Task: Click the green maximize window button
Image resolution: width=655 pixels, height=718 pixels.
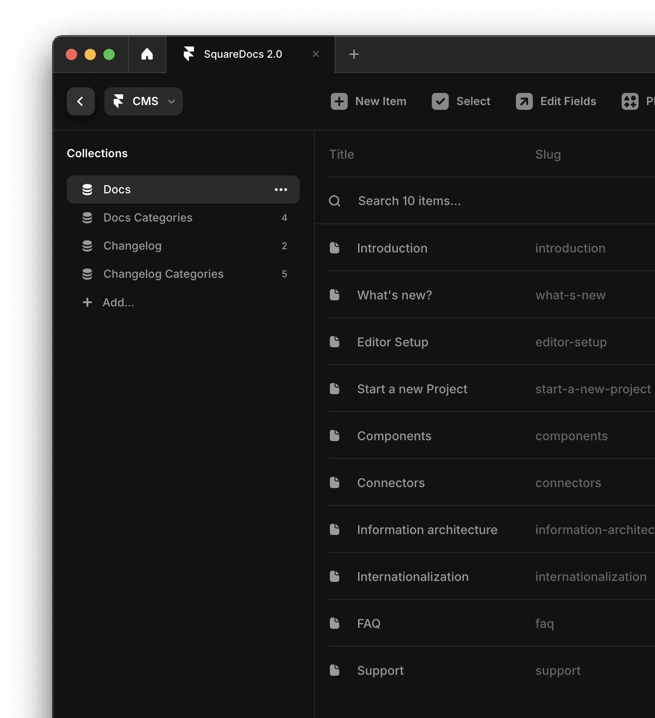Action: (x=109, y=54)
